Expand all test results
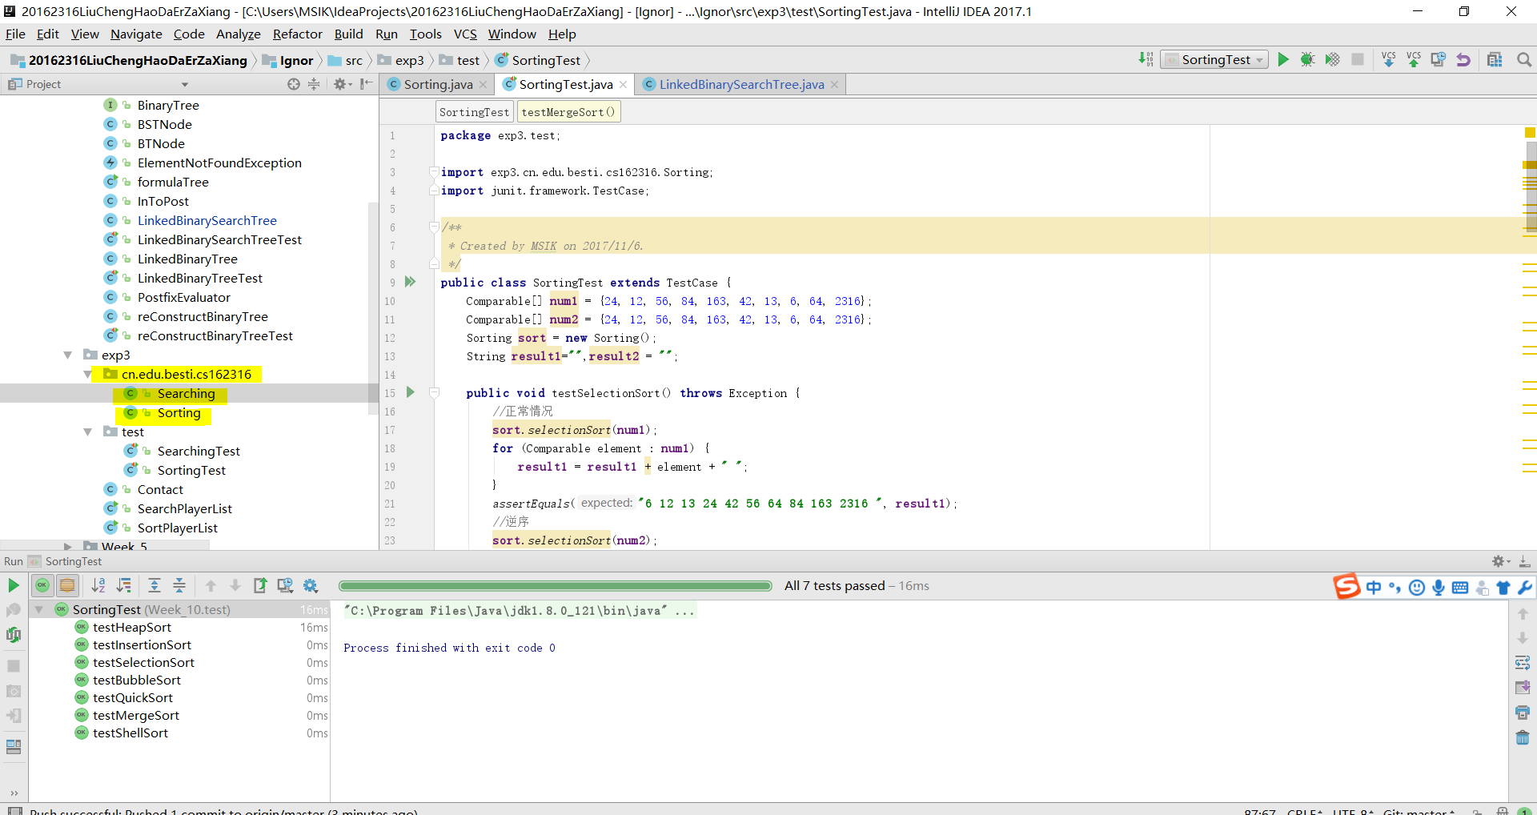 (x=155, y=585)
